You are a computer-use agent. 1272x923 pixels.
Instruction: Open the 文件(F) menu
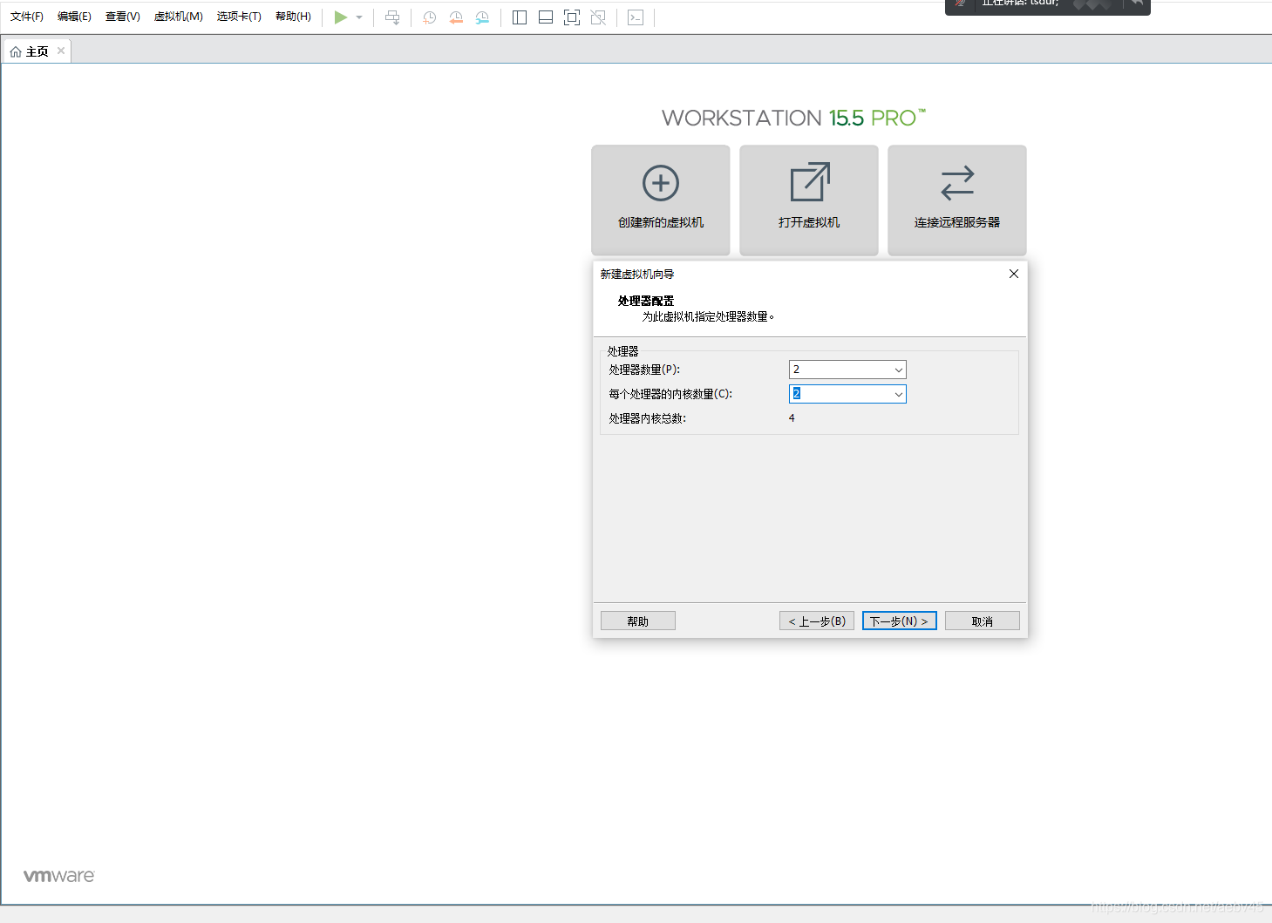[x=27, y=17]
